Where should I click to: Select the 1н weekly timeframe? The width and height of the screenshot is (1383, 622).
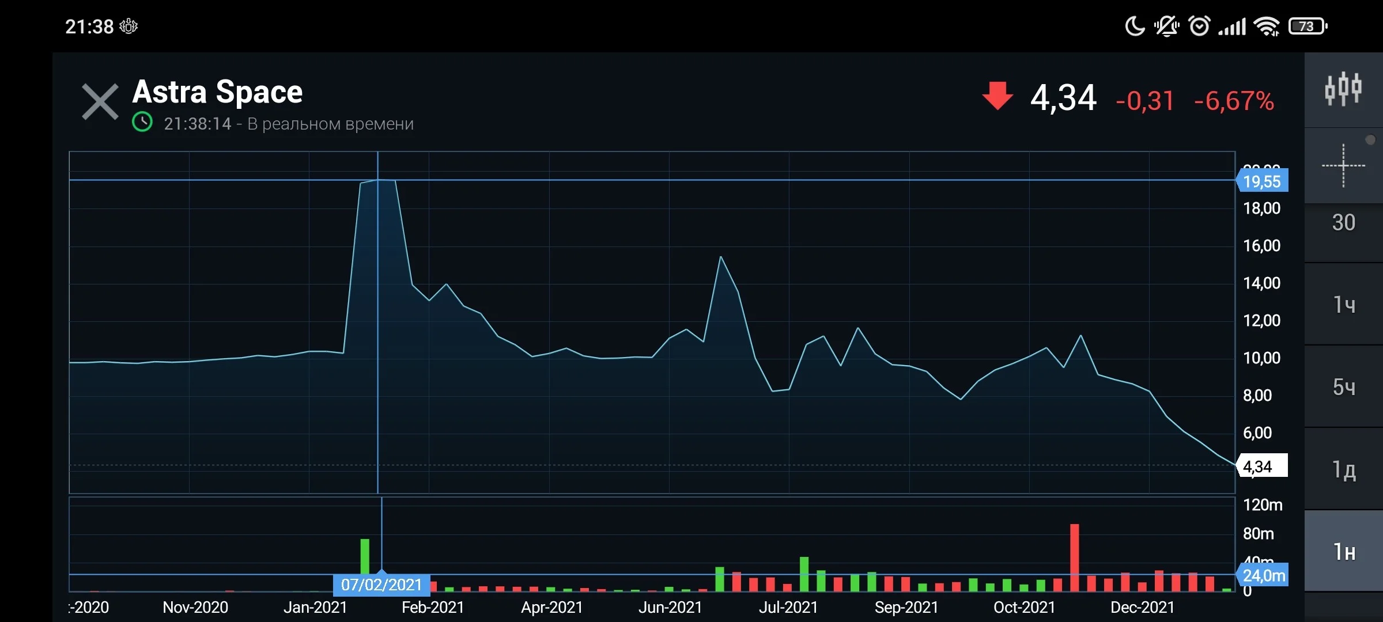coord(1343,552)
